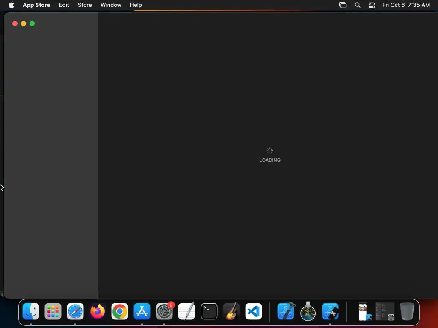Launch Google Chrome from the Dock
The height and width of the screenshot is (328, 438).
[x=120, y=311]
